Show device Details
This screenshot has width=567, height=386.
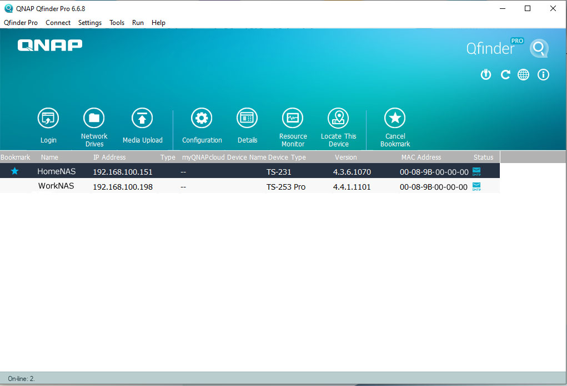pyautogui.click(x=247, y=118)
